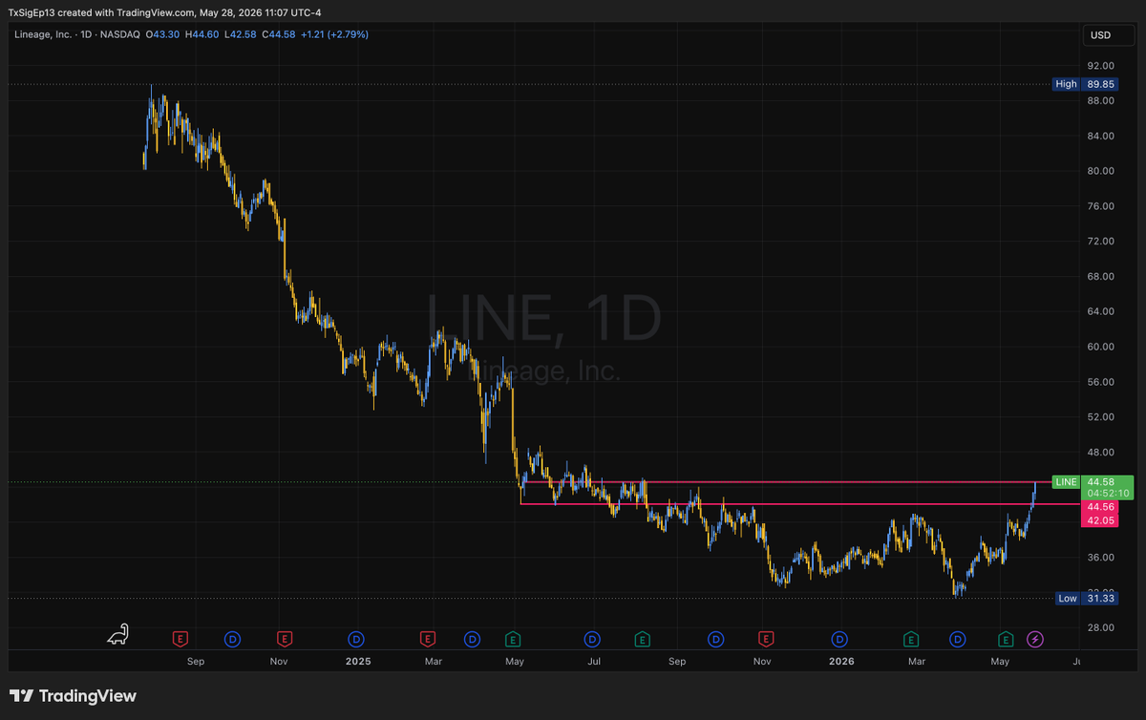
Task: Click the red 42.05 price level tag
Action: coord(1099,520)
